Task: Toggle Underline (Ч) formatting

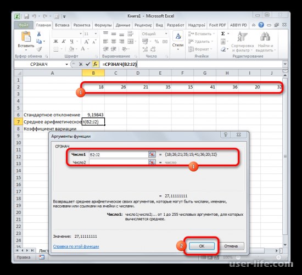Action: pyautogui.click(x=71, y=41)
